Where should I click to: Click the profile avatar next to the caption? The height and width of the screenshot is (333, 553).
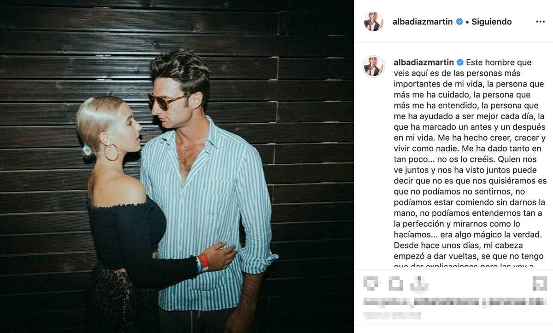[374, 66]
